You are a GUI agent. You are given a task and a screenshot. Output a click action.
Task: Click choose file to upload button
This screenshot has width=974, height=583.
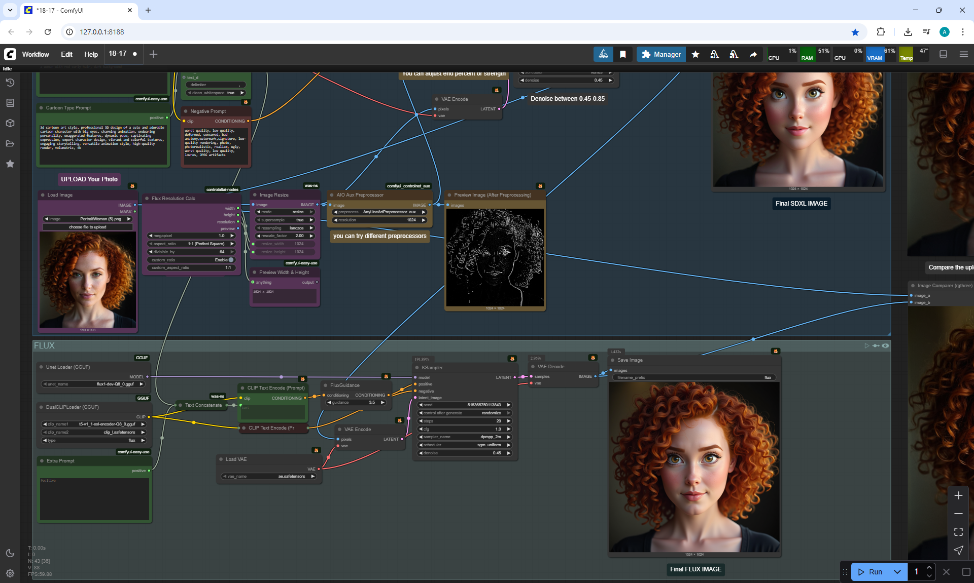click(88, 227)
